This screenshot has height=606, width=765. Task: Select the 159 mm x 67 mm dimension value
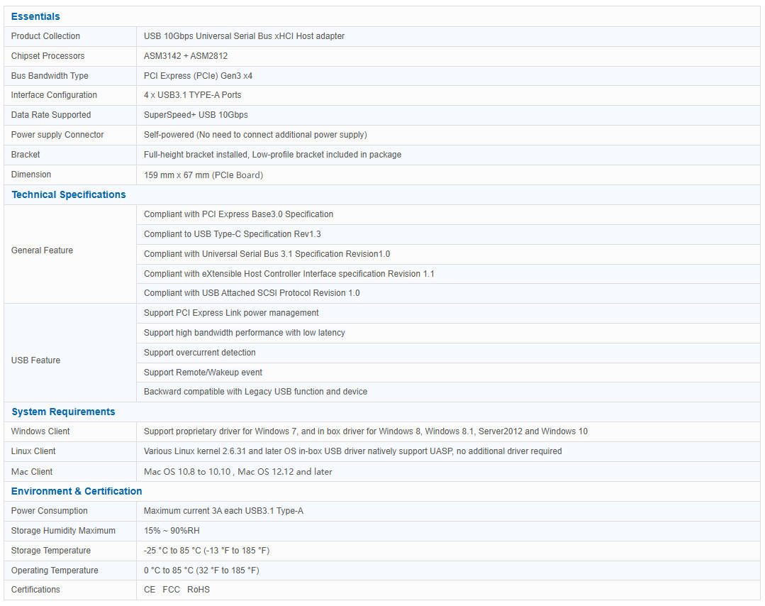pyautogui.click(x=203, y=175)
